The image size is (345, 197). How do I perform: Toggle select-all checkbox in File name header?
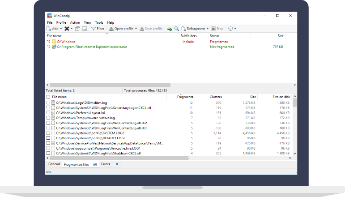[48, 97]
